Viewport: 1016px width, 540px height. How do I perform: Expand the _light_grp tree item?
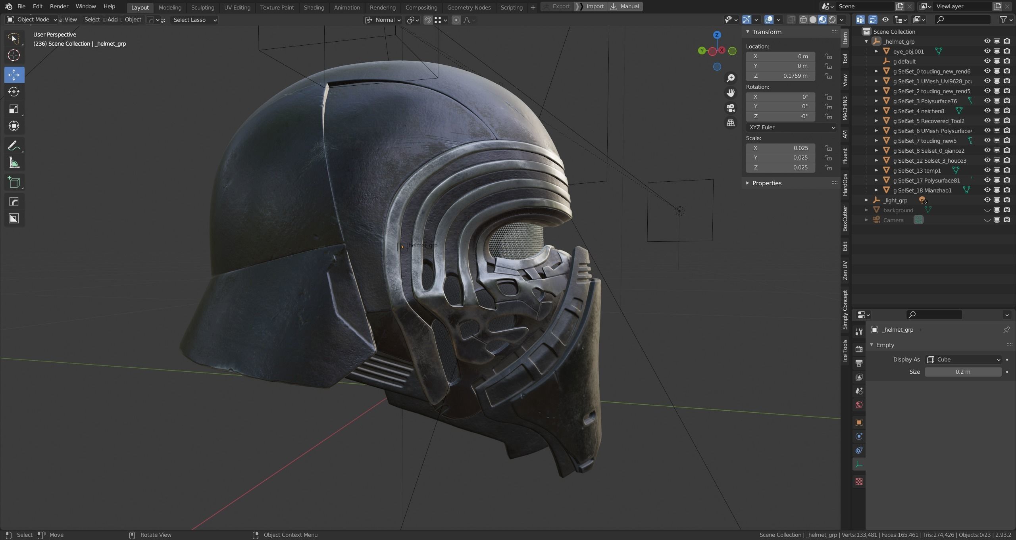[x=866, y=200]
